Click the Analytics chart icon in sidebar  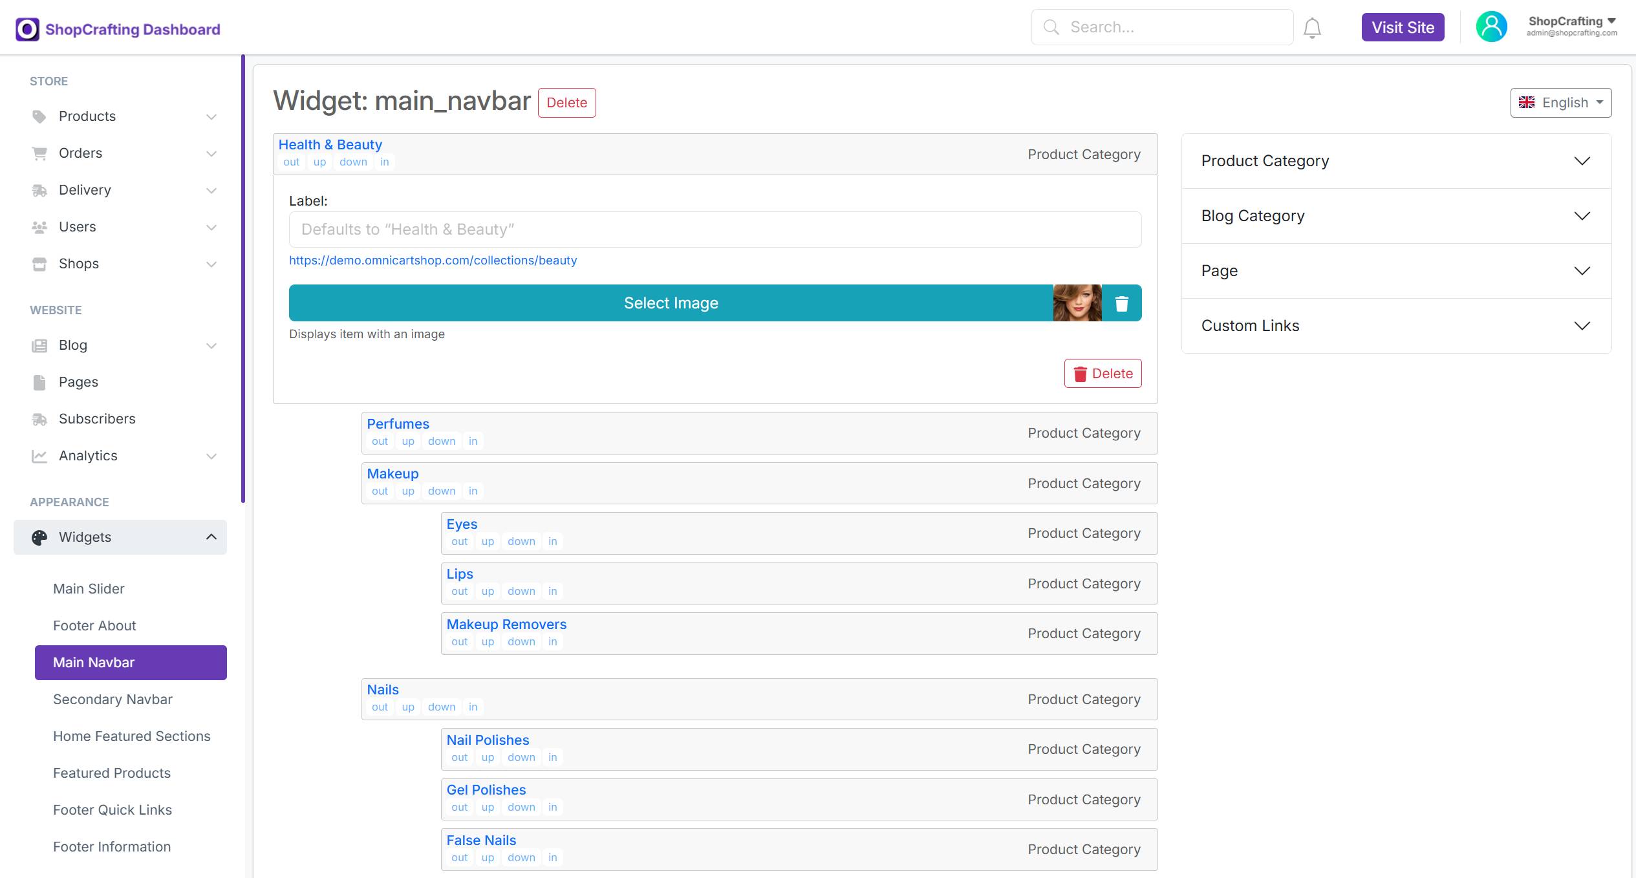[39, 456]
